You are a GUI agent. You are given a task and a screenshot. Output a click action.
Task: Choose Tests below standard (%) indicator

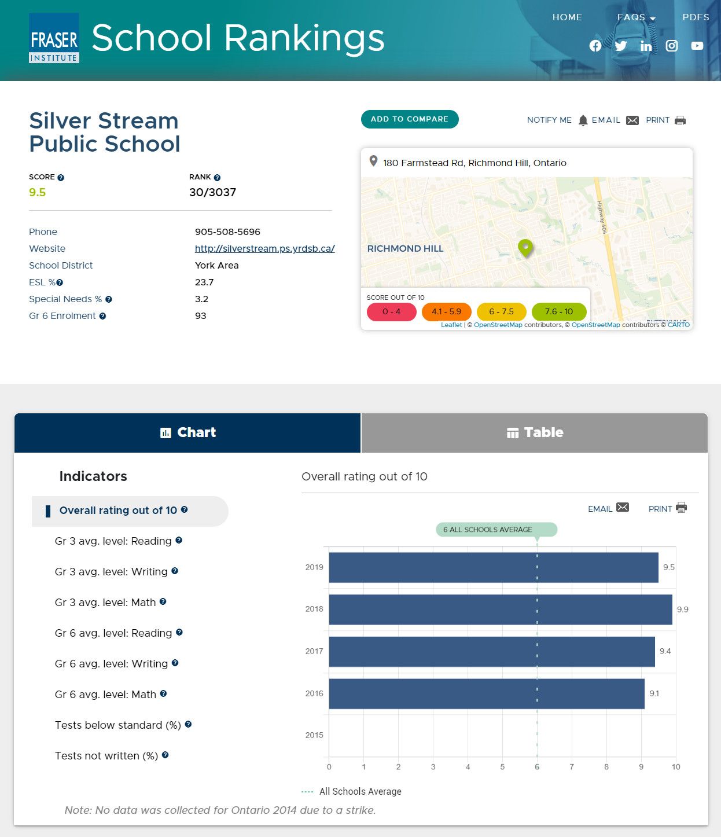click(x=117, y=725)
